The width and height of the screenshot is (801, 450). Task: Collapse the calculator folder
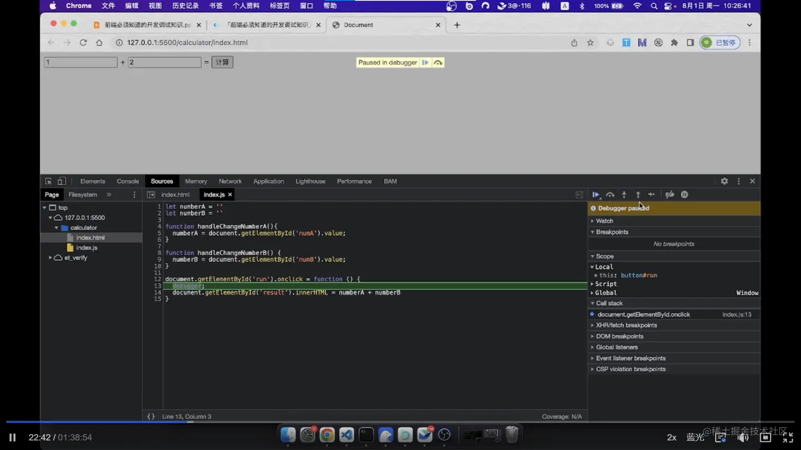tap(56, 227)
